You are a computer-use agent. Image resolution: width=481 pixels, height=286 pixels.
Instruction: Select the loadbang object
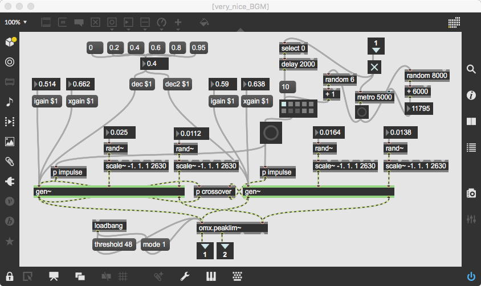[109, 226]
